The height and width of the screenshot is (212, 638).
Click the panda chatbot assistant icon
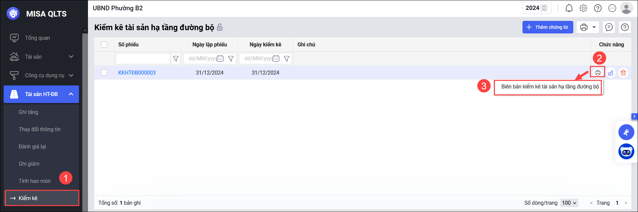(626, 152)
